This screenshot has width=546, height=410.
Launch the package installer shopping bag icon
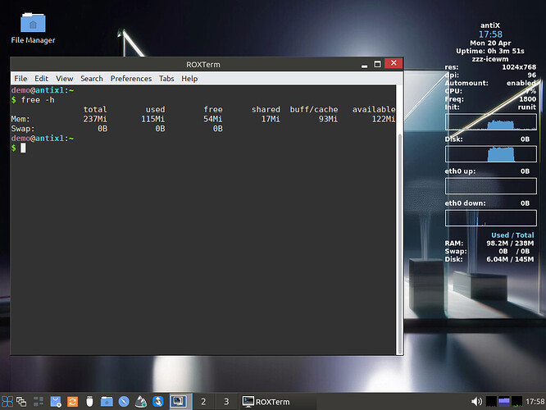click(x=56, y=402)
